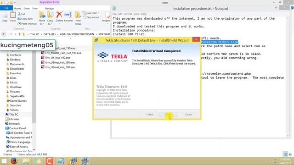Select file Env_USimp_inst_190.exe
This screenshot has height=165, width=294.
[x=60, y=62]
